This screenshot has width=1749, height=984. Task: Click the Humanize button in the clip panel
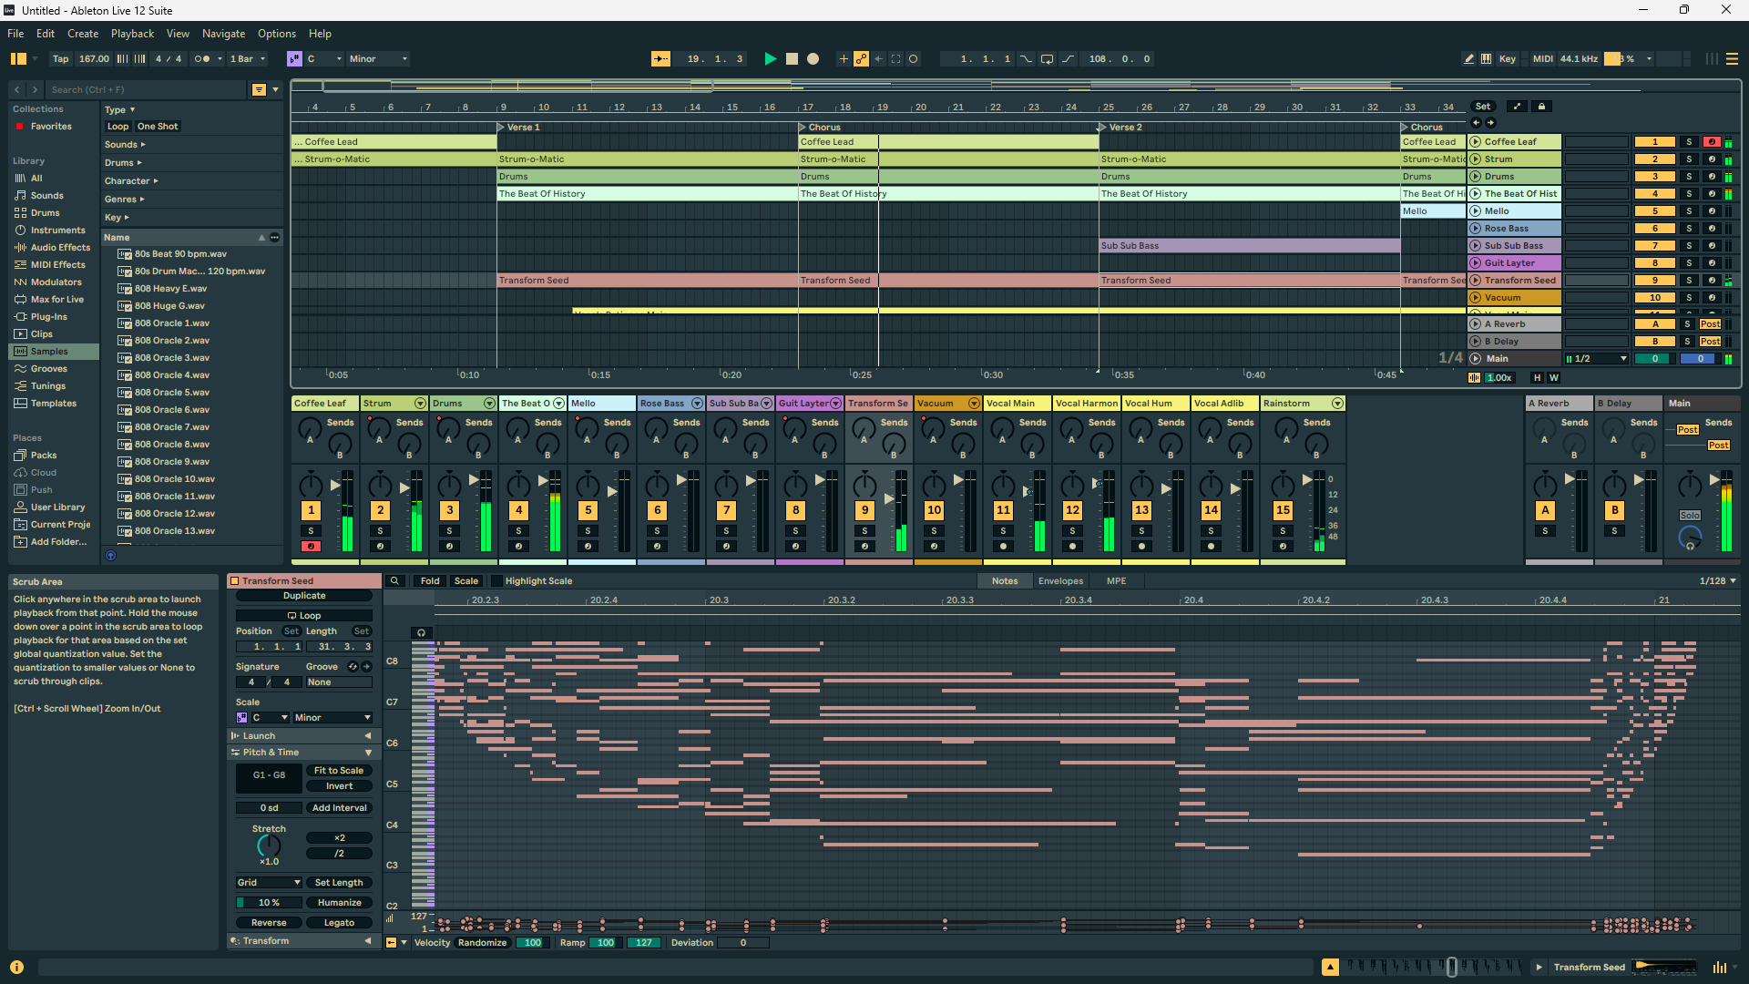pos(339,902)
